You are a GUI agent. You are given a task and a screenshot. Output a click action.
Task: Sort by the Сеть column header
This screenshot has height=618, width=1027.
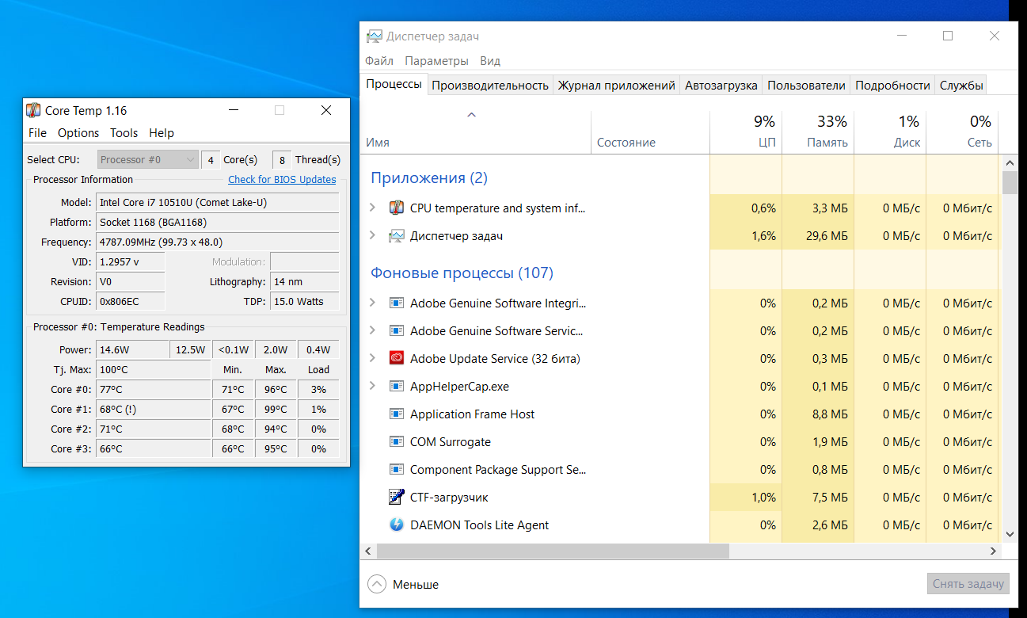(x=979, y=143)
